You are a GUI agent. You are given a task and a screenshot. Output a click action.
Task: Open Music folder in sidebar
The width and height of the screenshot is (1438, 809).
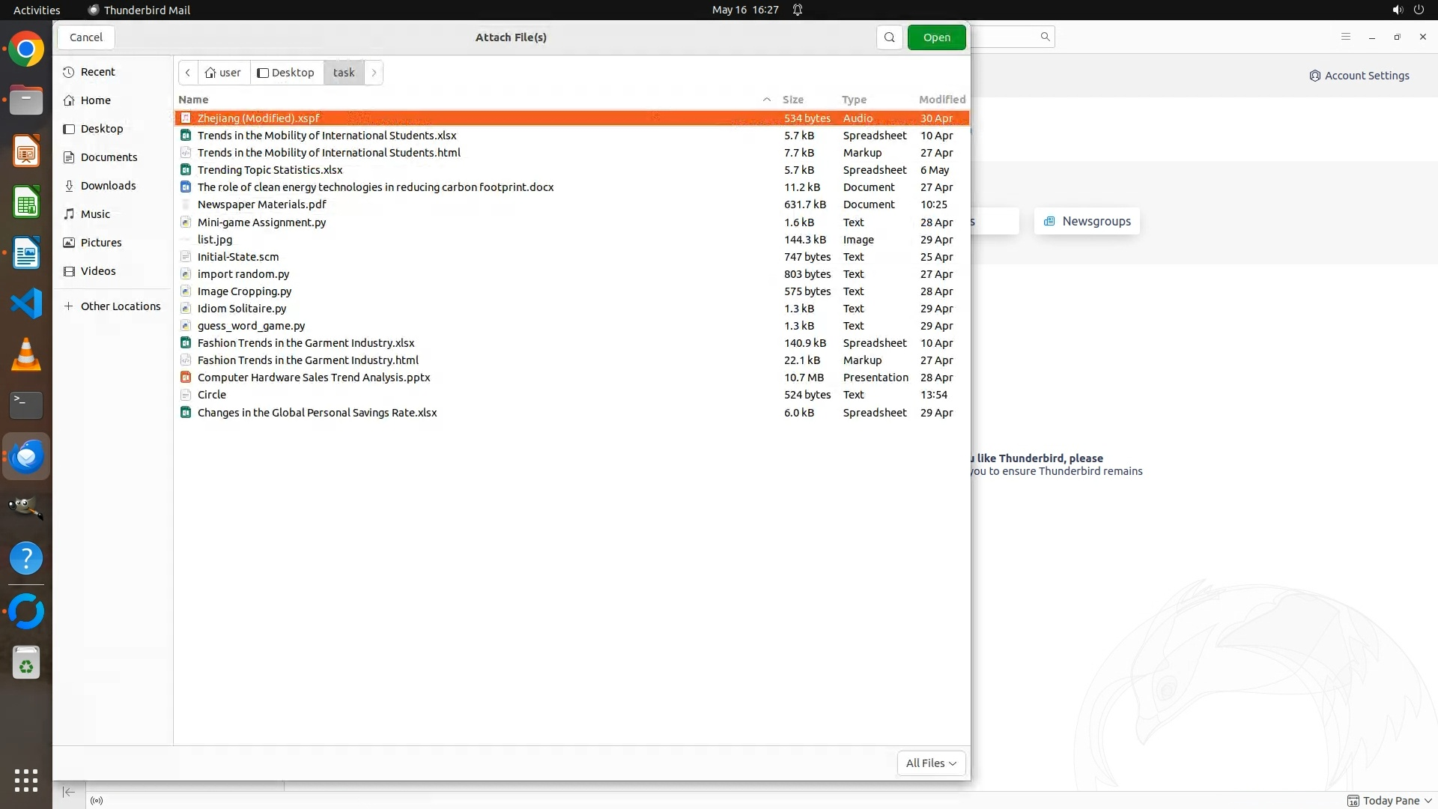[x=95, y=214]
